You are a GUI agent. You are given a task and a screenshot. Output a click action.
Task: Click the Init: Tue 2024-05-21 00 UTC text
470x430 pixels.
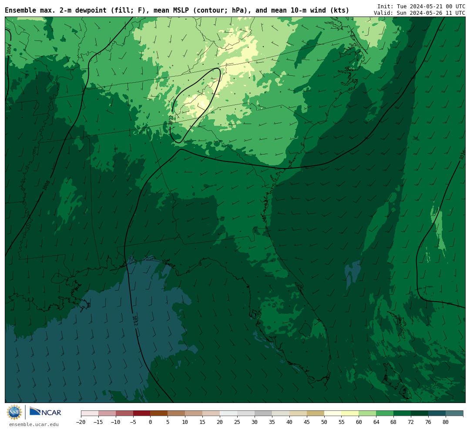[421, 6]
